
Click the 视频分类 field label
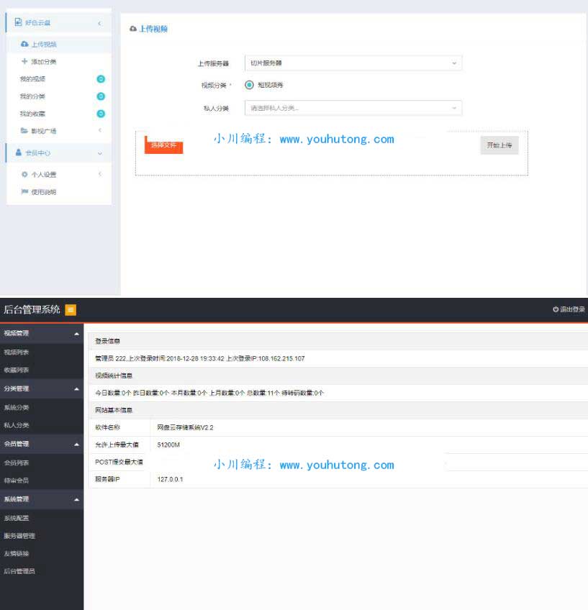pyautogui.click(x=214, y=85)
